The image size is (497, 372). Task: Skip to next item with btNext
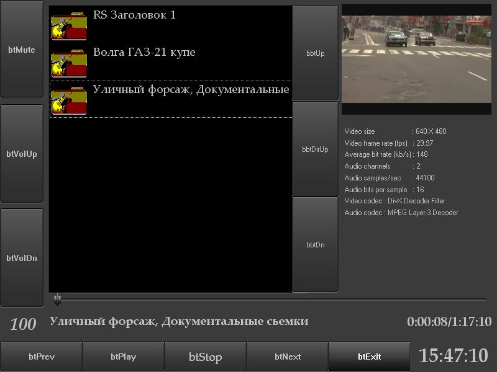[287, 356]
